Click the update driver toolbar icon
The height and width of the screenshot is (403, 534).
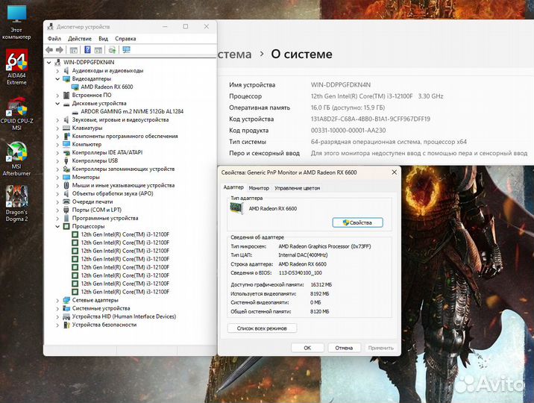[112, 50]
